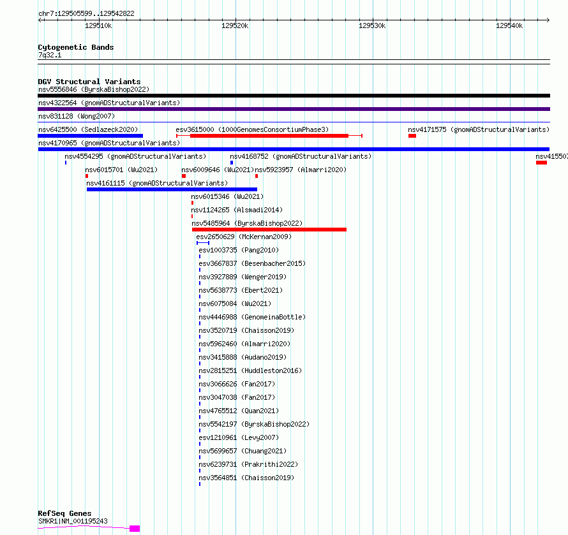The image size is (568, 535).
Task: Click the 129520k ruler tick label
Action: click(x=235, y=26)
